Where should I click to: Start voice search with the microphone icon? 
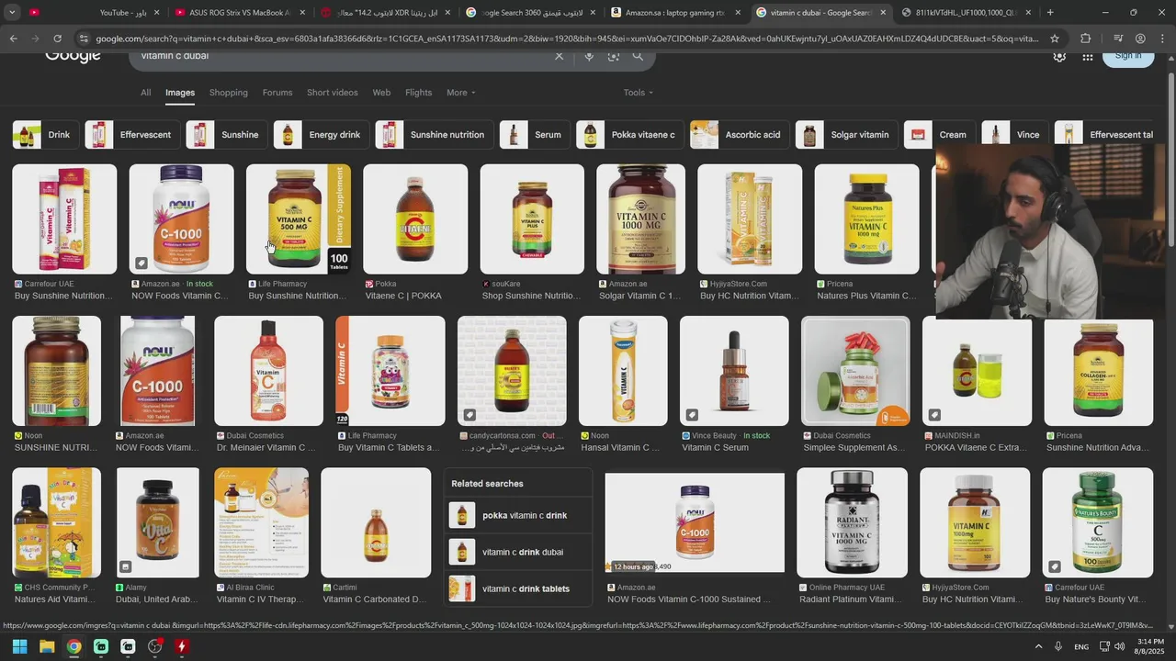coord(589,56)
